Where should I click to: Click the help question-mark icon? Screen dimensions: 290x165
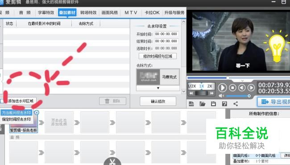(224, 104)
